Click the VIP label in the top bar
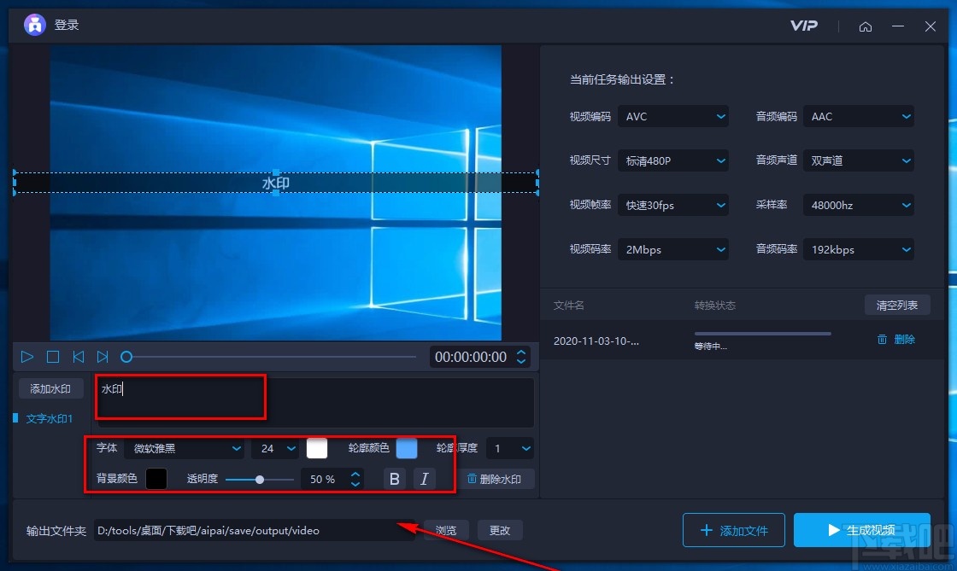The height and width of the screenshot is (571, 957). (x=803, y=26)
